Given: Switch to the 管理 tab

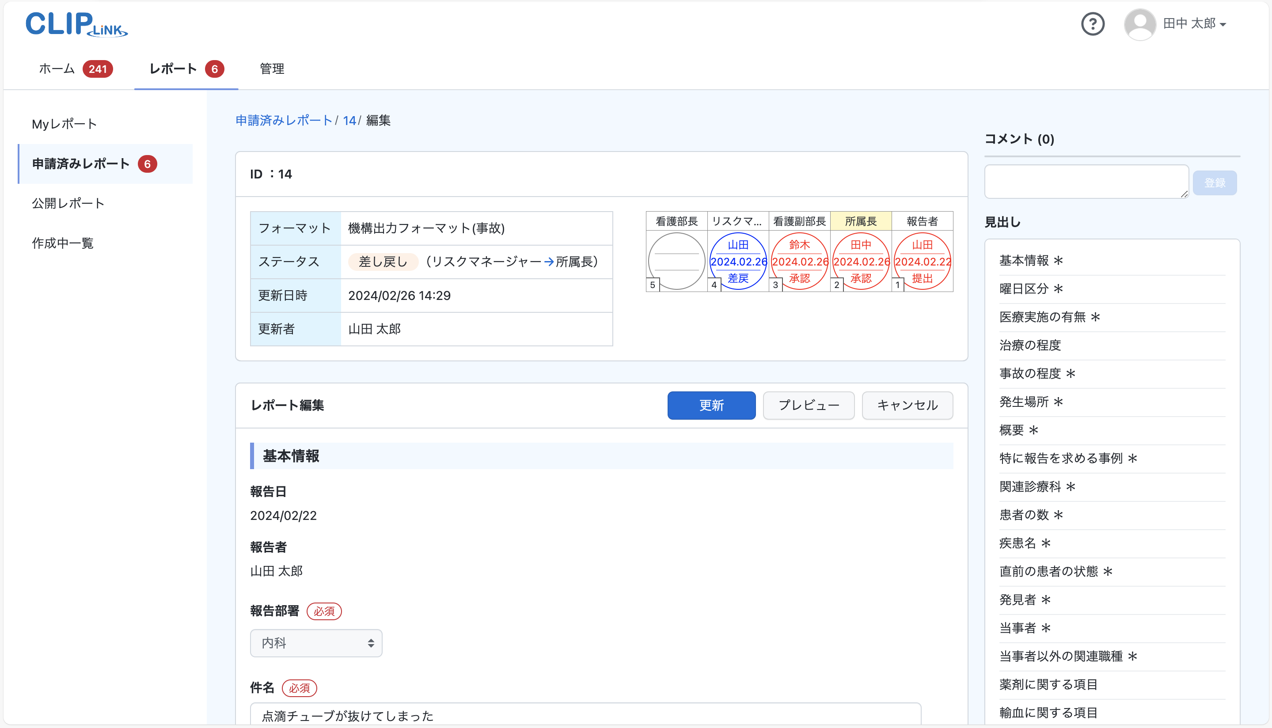Looking at the screenshot, I should 272,69.
